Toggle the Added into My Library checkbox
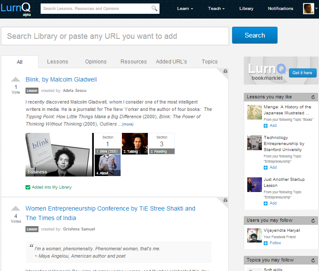The height and width of the screenshot is (271, 319). pyautogui.click(x=28, y=187)
